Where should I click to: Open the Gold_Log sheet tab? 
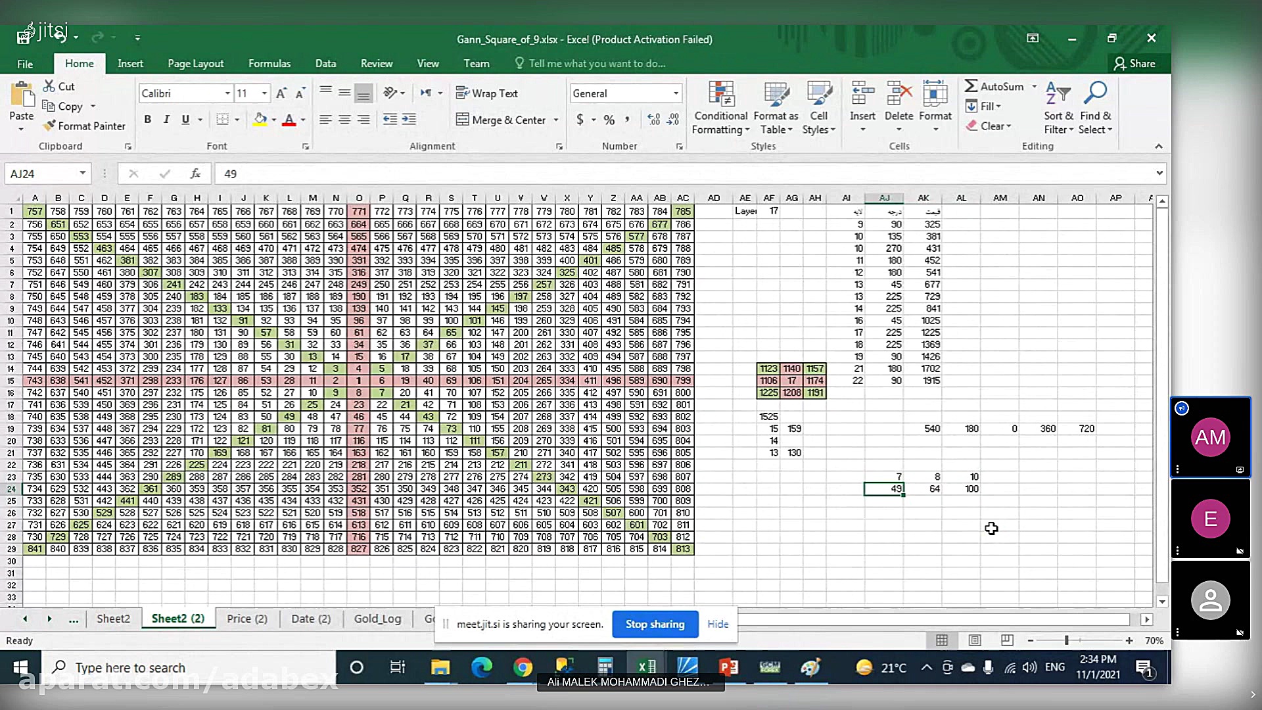click(x=377, y=619)
